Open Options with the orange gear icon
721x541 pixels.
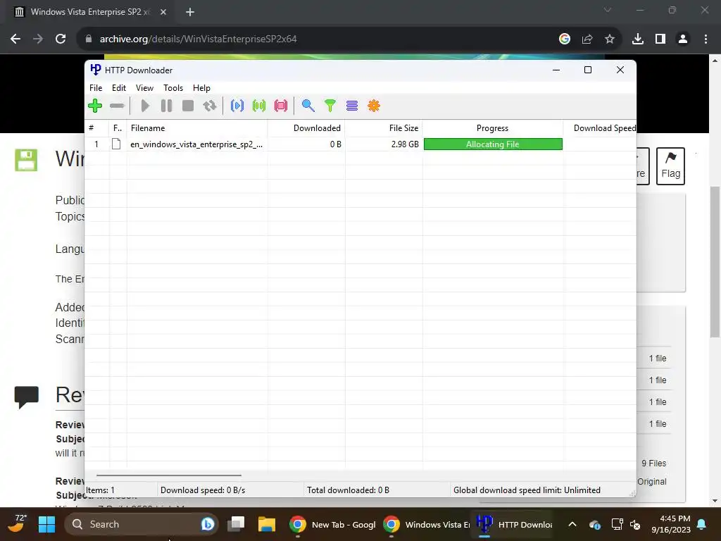click(x=374, y=106)
